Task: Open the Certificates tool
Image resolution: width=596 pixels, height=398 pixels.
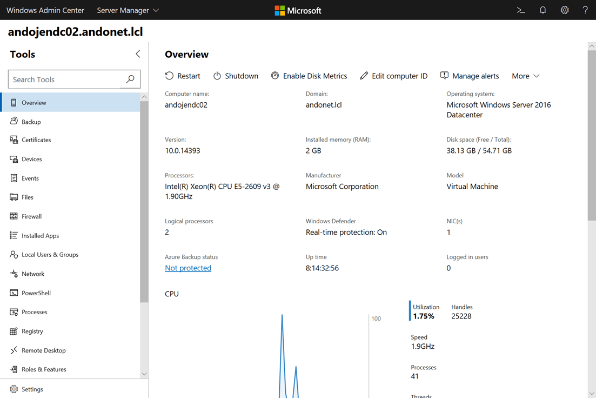Action: click(71, 140)
